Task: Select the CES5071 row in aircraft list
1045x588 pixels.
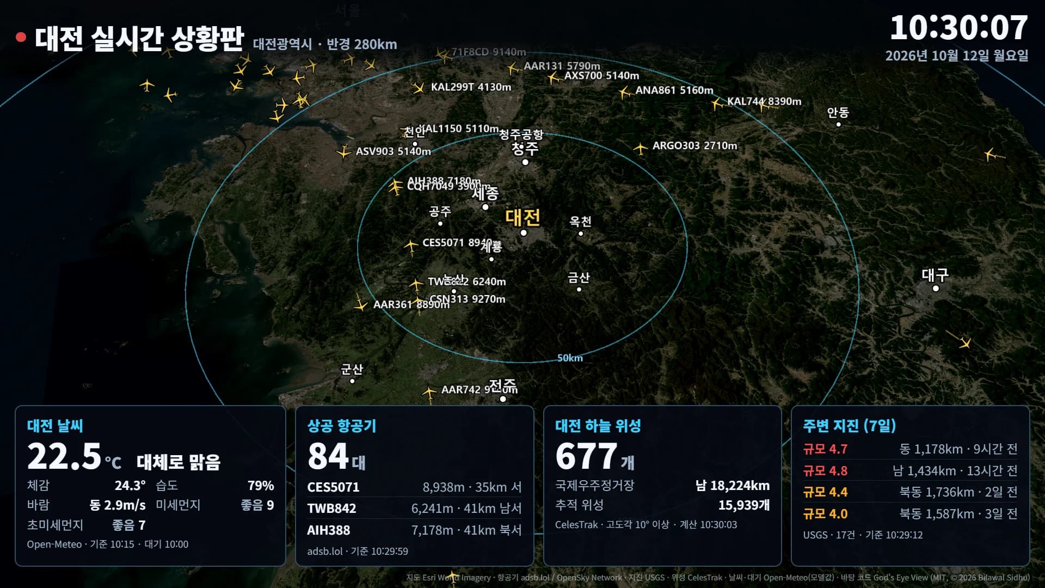Action: 414,487
